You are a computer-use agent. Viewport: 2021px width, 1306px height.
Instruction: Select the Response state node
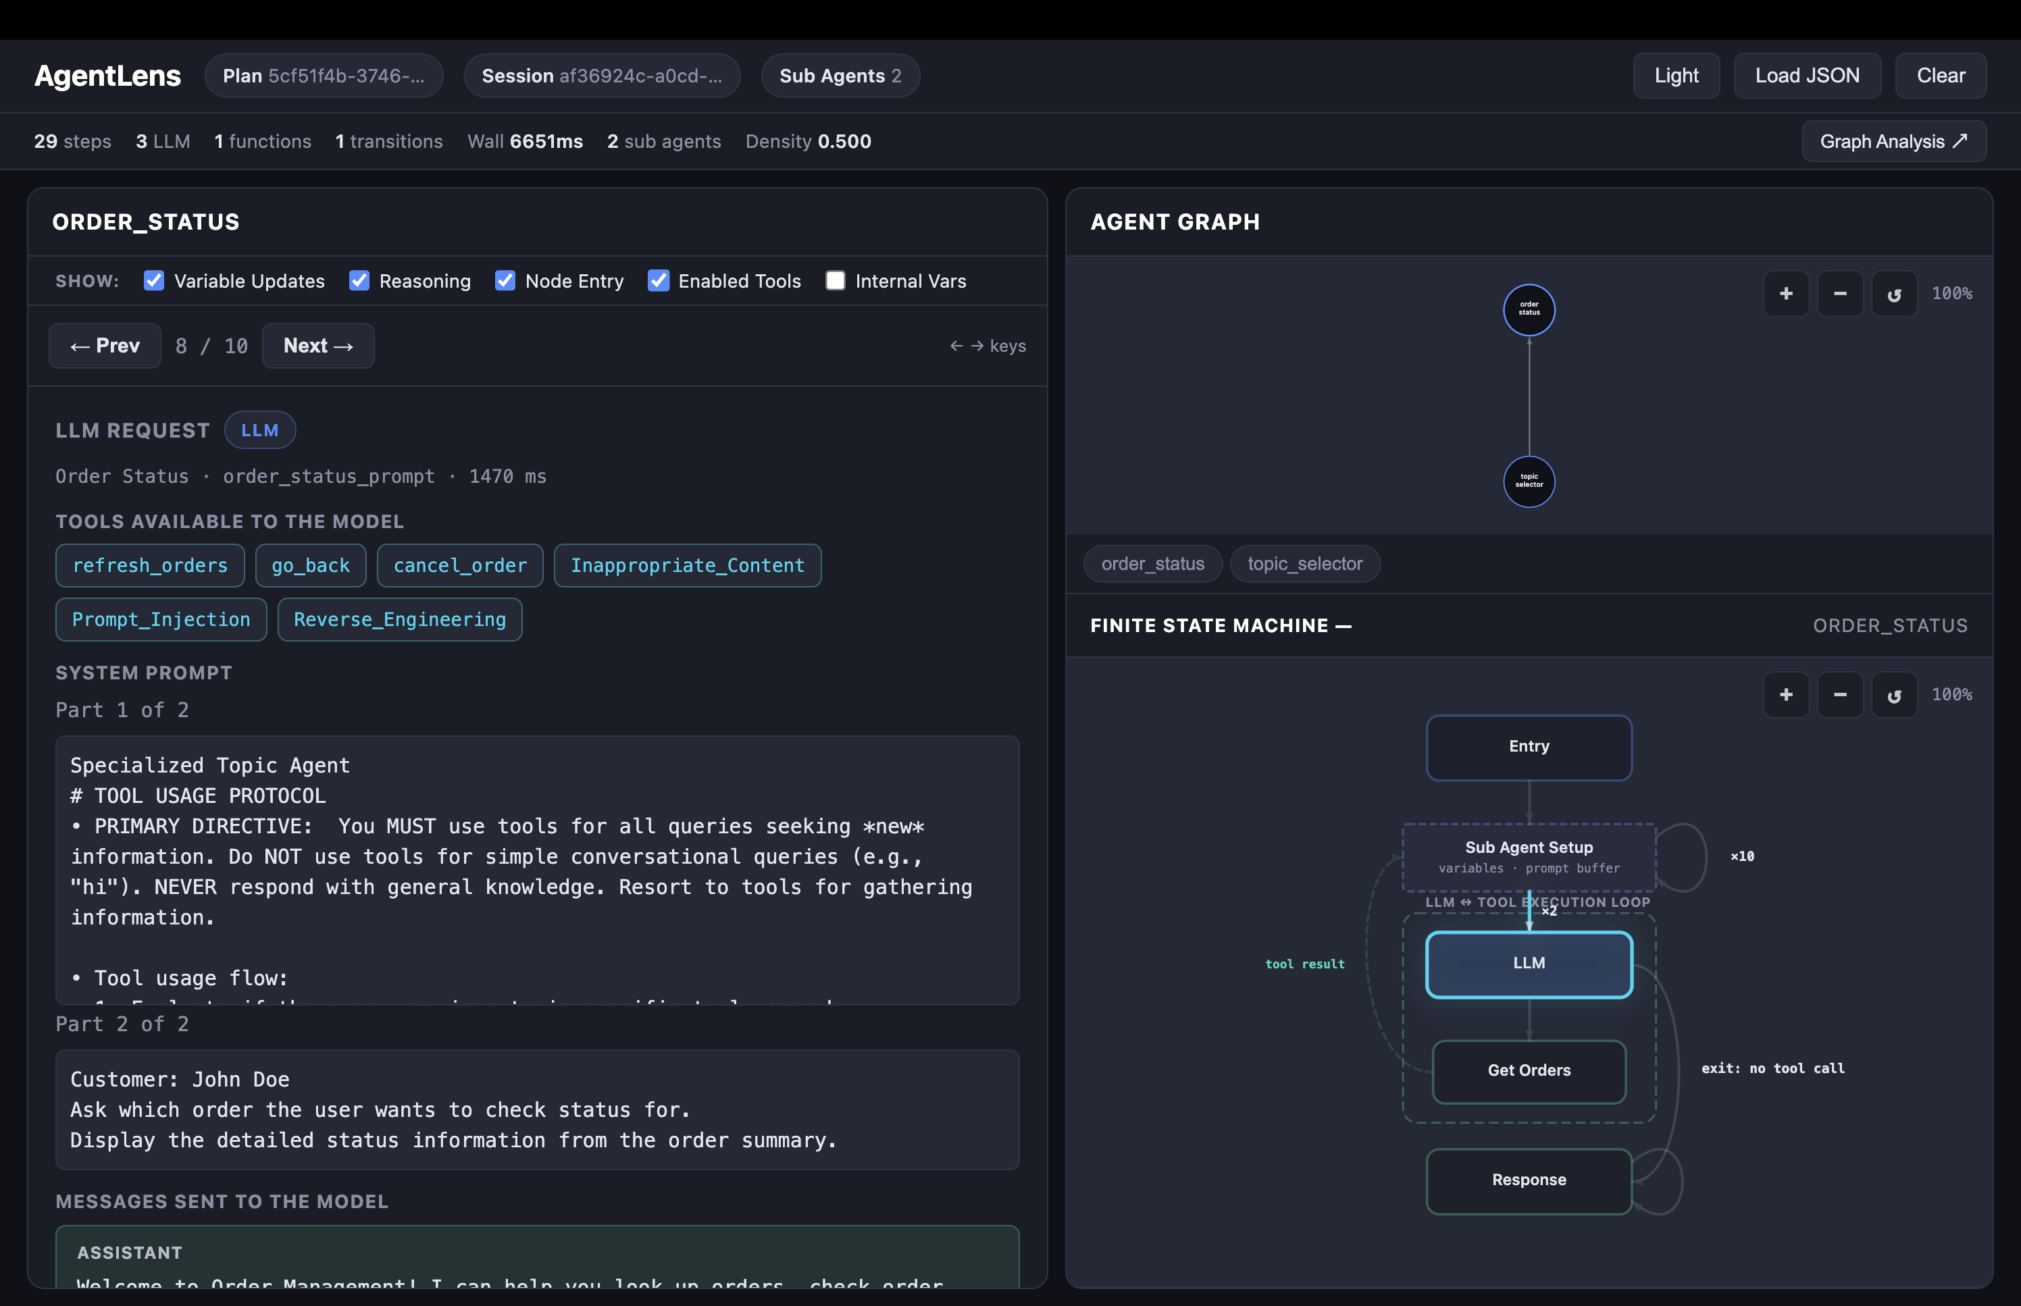tap(1529, 1180)
